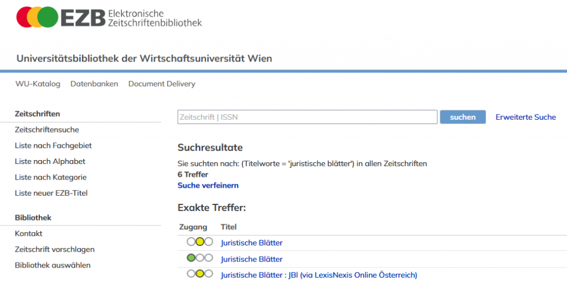Open Zeitschriftensuche in sidebar
The height and width of the screenshot is (282, 567).
pos(47,130)
